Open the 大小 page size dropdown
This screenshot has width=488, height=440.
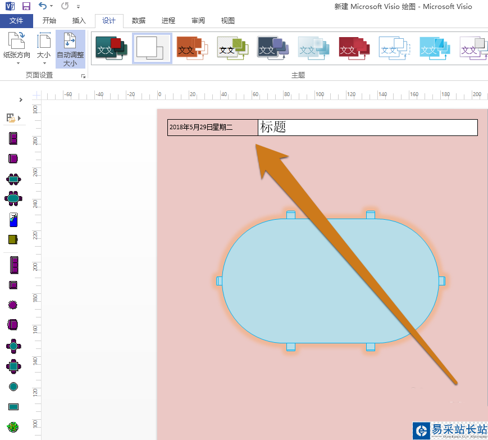(44, 48)
